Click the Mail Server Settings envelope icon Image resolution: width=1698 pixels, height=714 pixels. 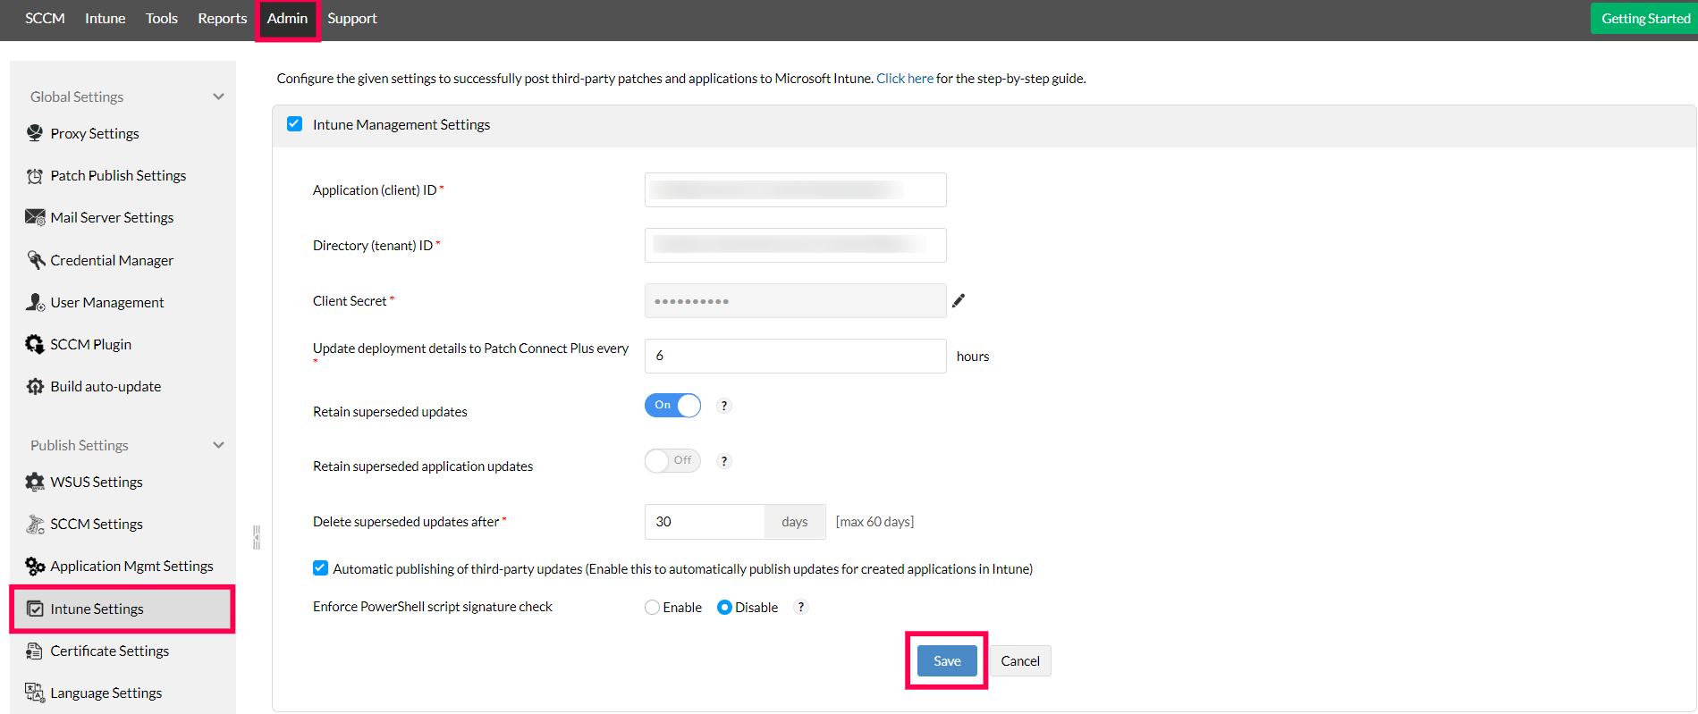[x=35, y=217]
